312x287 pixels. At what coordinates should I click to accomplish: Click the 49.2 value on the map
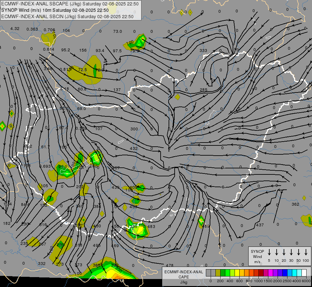pyautogui.click(x=28, y=146)
